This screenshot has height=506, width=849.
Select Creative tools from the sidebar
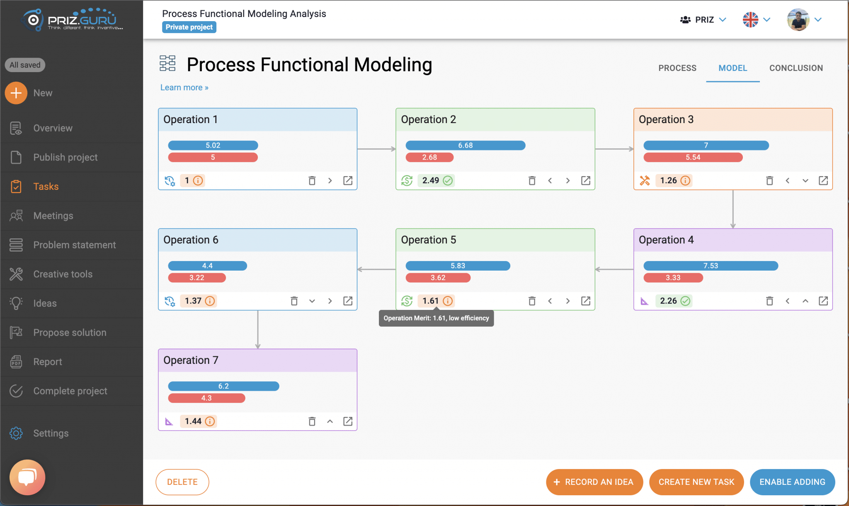(63, 274)
